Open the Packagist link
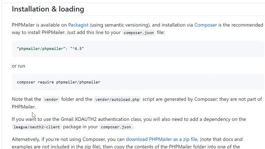This screenshot has height=149, width=265. tap(78, 25)
